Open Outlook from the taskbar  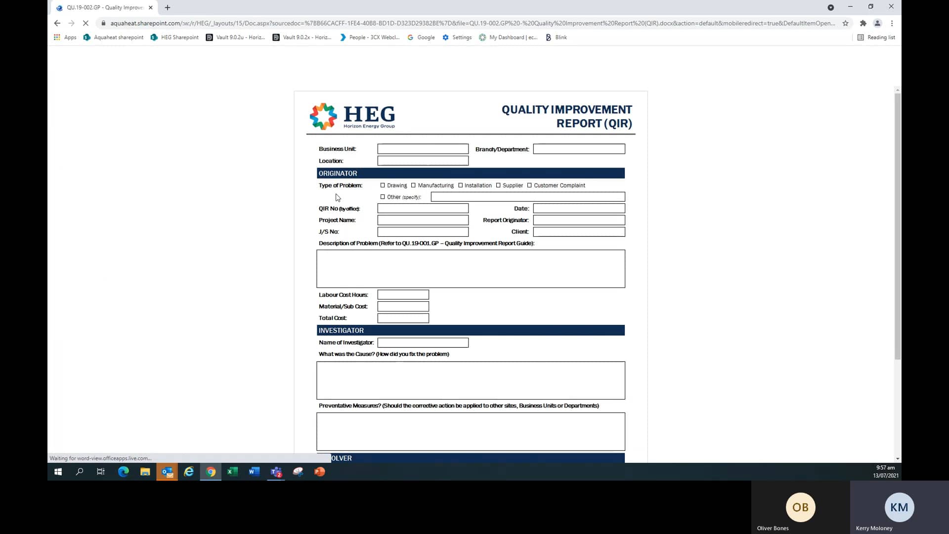point(167,472)
